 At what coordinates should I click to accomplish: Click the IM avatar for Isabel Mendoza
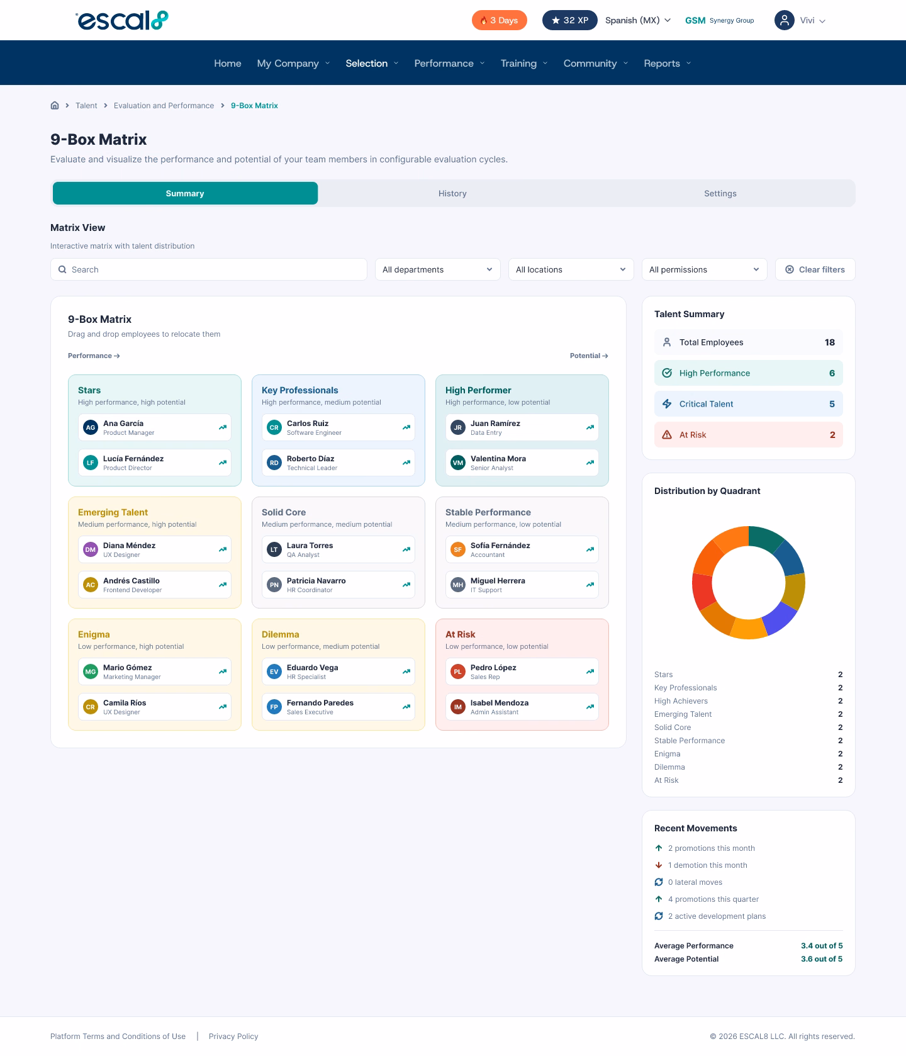[x=458, y=707]
